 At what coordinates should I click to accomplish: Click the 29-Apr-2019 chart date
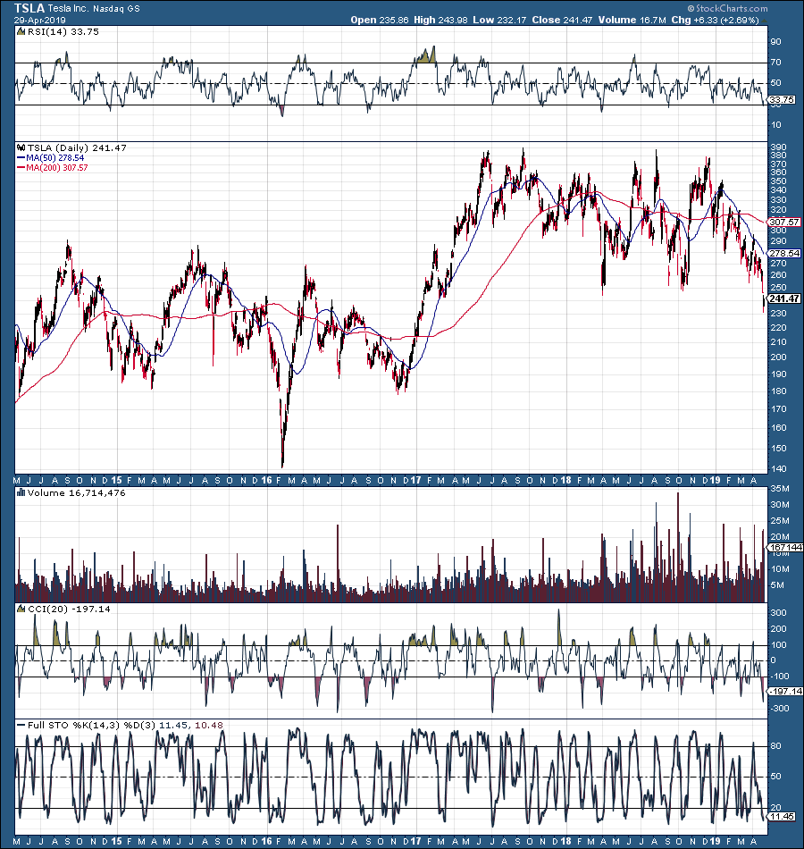pyautogui.click(x=40, y=20)
